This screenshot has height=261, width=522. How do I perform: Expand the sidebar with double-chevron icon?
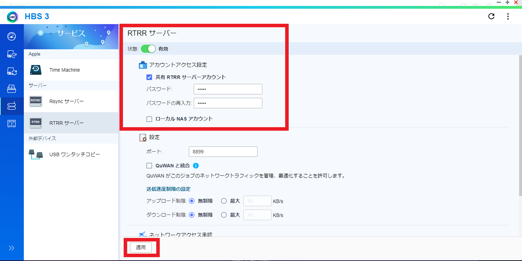(12, 248)
